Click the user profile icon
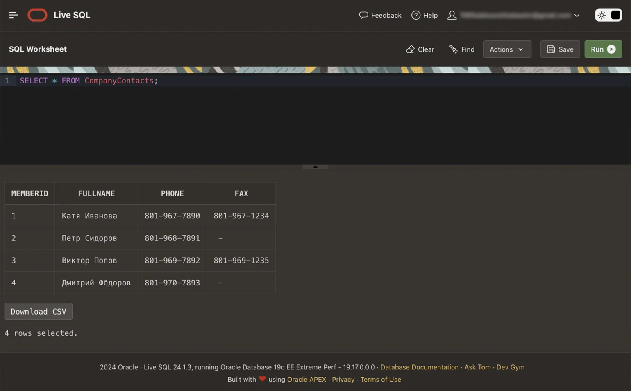631x391 pixels. pos(452,15)
